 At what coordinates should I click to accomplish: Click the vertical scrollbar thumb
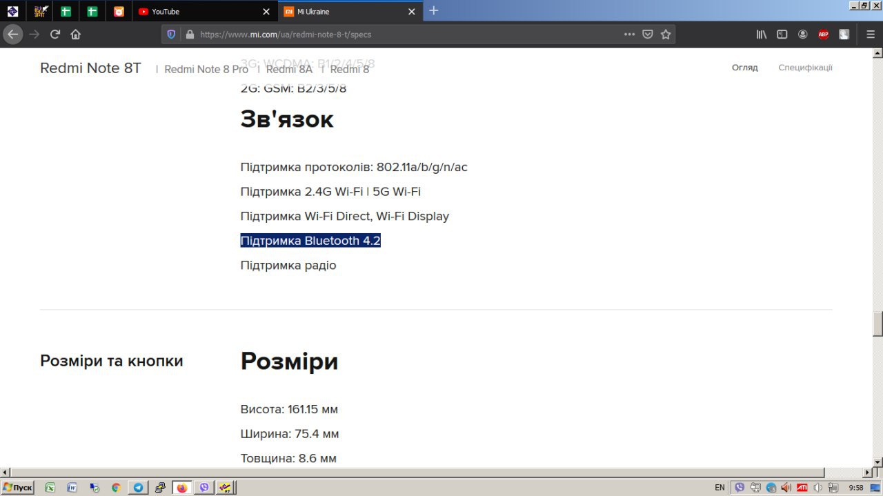pyautogui.click(x=877, y=322)
